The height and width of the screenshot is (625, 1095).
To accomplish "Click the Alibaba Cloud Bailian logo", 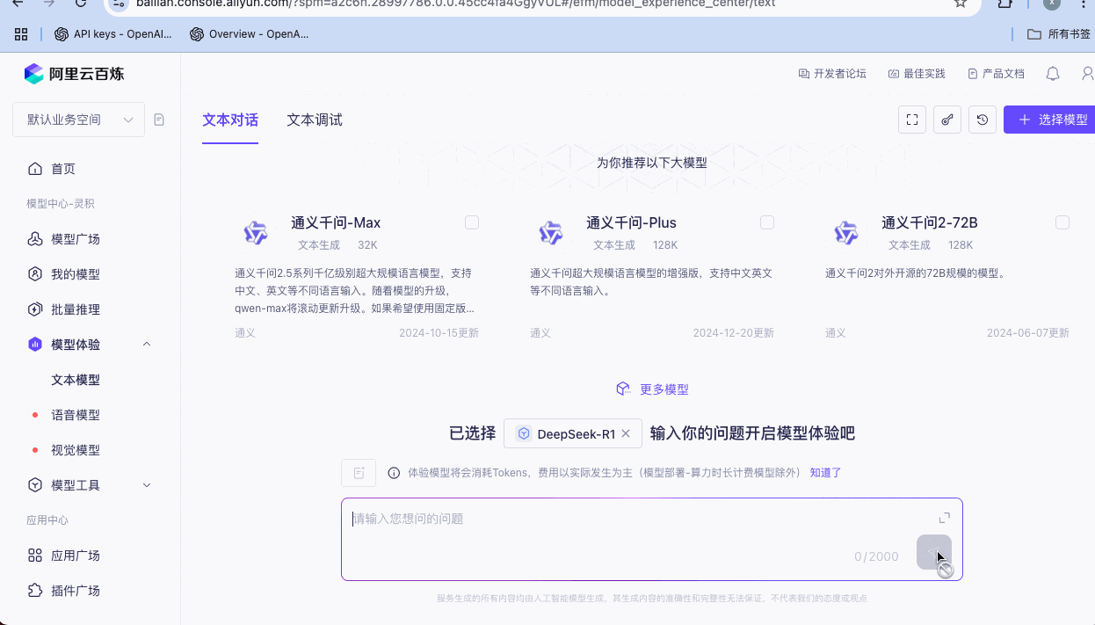I will [x=74, y=74].
